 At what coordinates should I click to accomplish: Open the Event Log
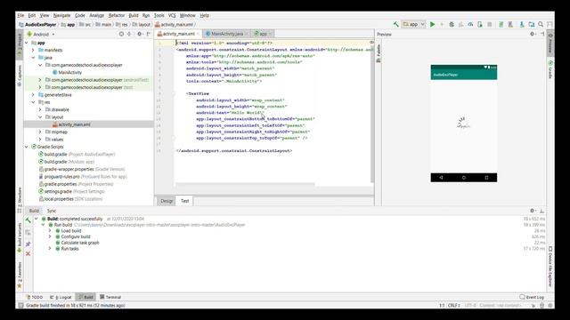pos(532,297)
